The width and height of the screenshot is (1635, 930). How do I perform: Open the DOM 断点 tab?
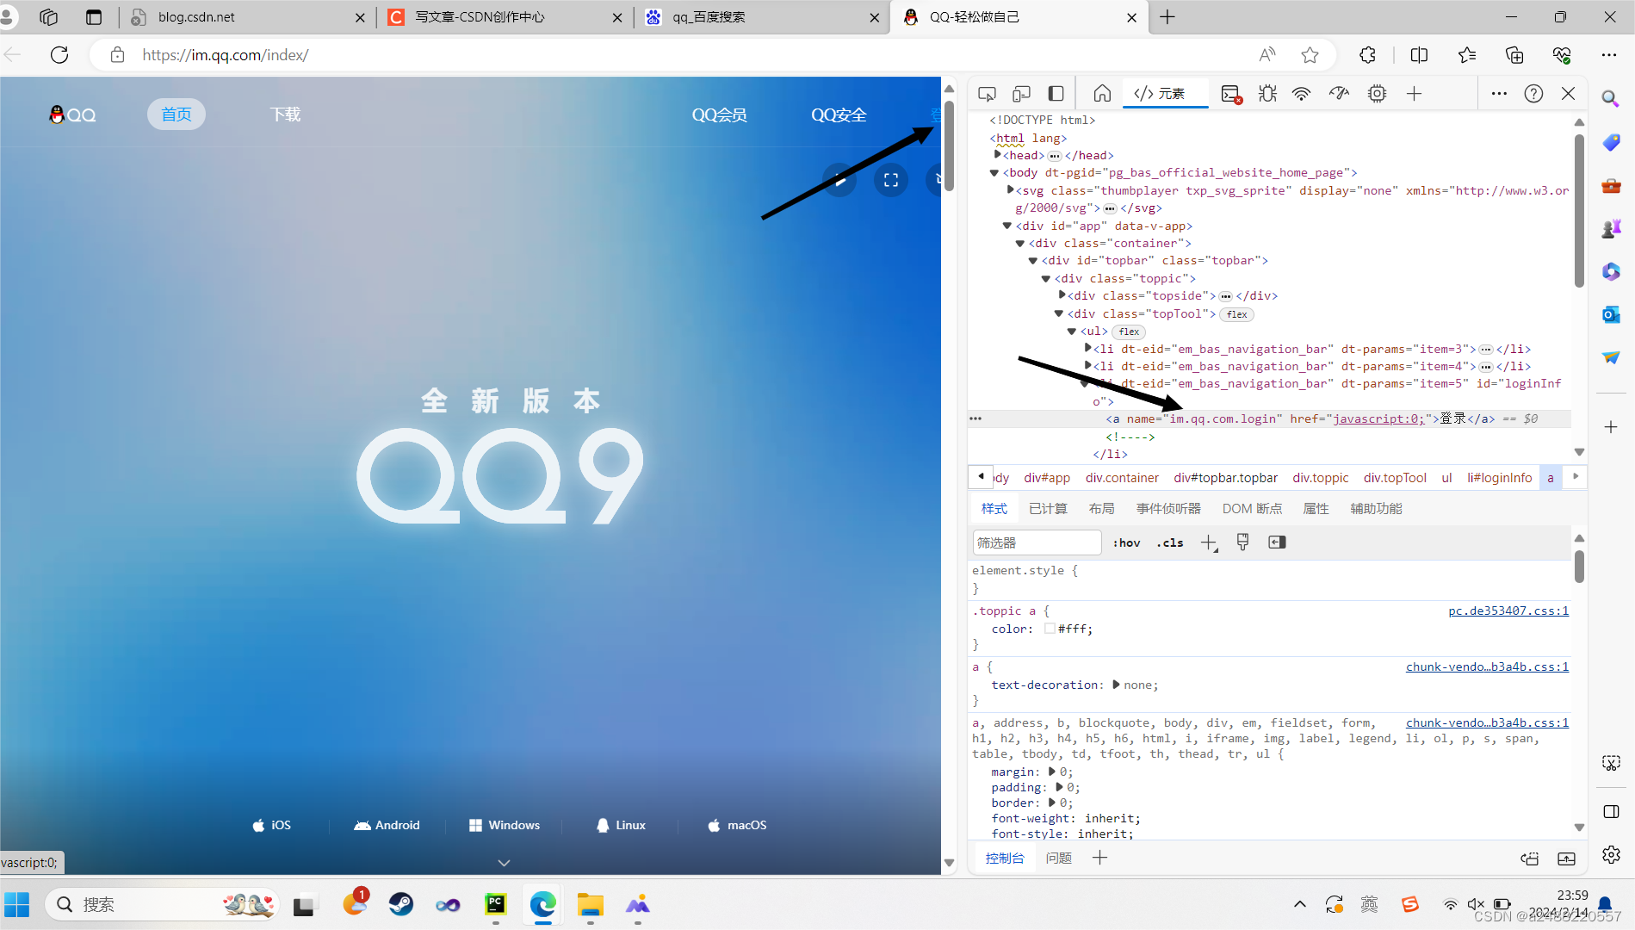coord(1252,509)
